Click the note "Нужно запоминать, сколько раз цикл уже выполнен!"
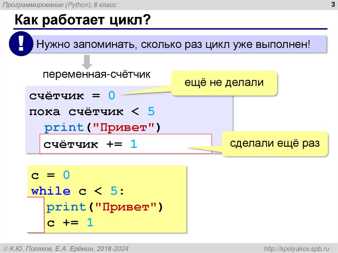338x253 pixels. (x=173, y=44)
